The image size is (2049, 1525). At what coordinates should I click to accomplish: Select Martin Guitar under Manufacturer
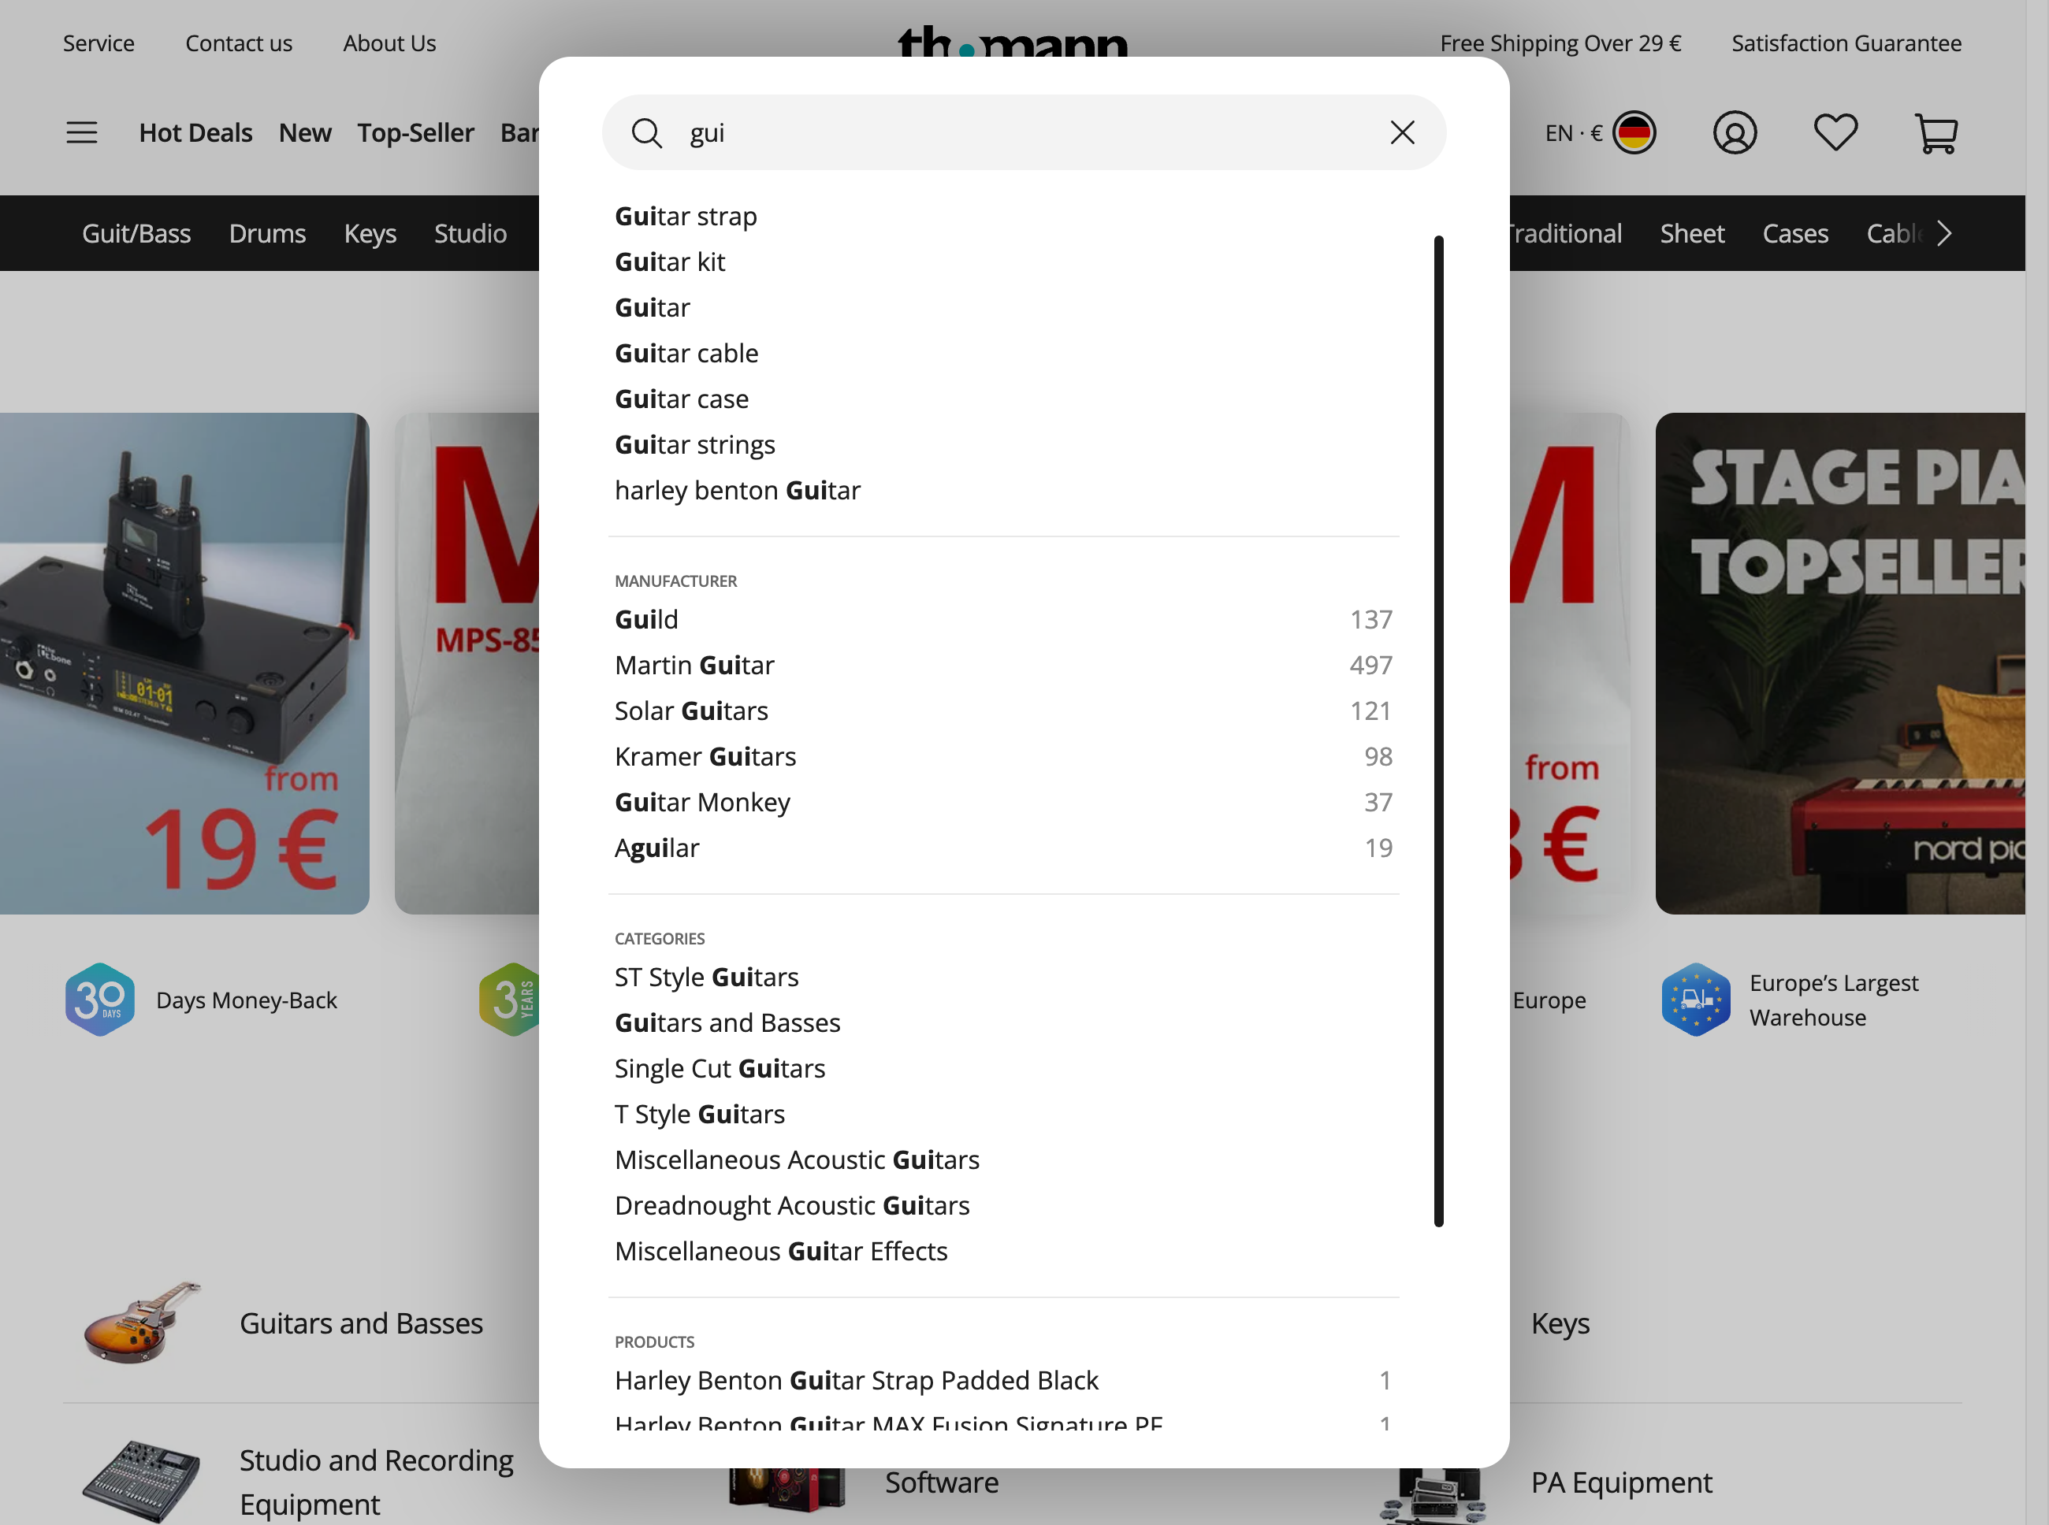tap(694, 664)
